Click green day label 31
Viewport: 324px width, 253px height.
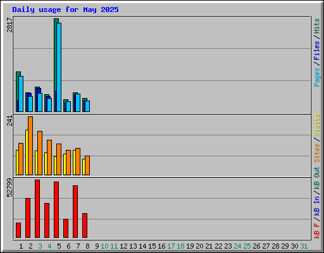coord(304,246)
